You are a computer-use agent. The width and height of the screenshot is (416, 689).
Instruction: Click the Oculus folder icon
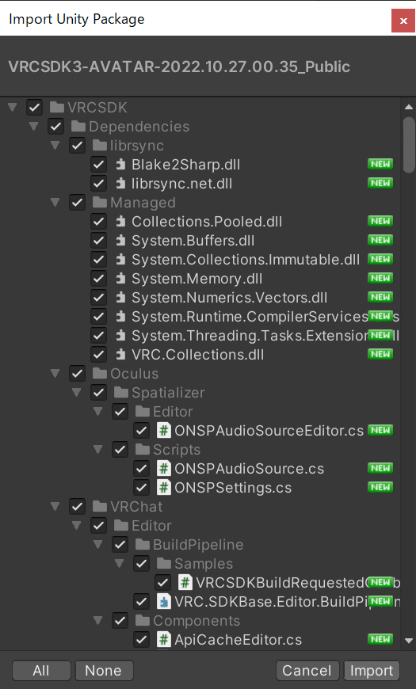coord(99,374)
